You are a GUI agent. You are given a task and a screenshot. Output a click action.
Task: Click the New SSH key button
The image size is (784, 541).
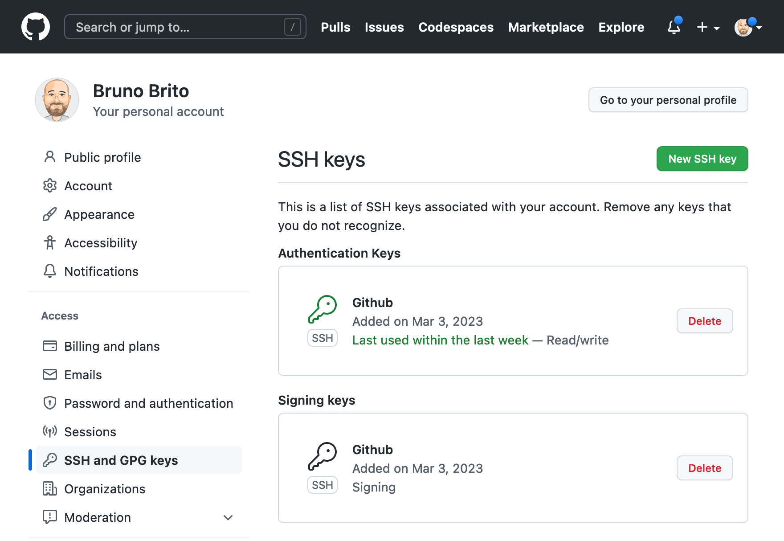pyautogui.click(x=702, y=159)
